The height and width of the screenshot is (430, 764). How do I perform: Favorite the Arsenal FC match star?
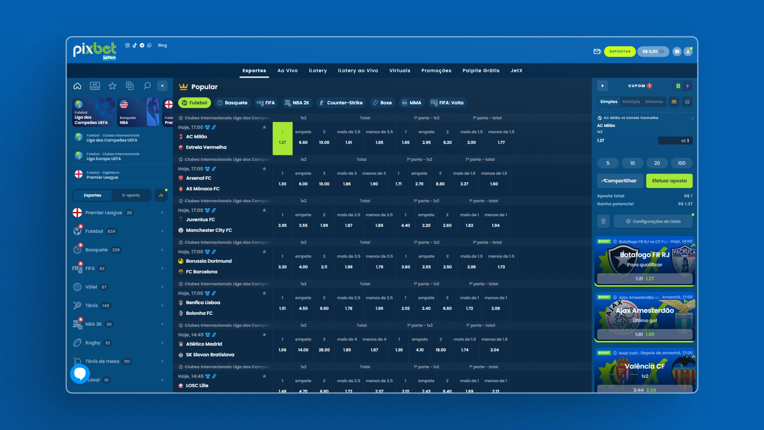click(x=264, y=169)
